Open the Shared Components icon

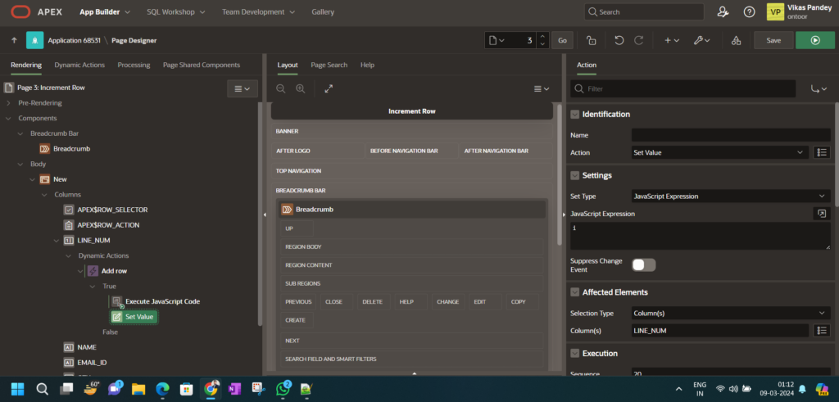tap(736, 40)
